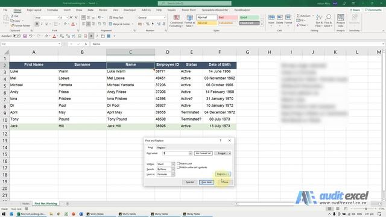Expand the Find what history dropdown

(191, 153)
